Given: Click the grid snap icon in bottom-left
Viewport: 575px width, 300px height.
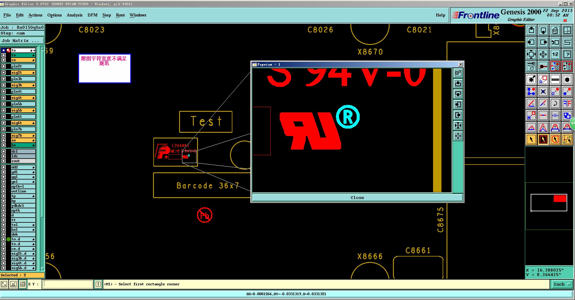Looking at the screenshot, I should pos(23,284).
